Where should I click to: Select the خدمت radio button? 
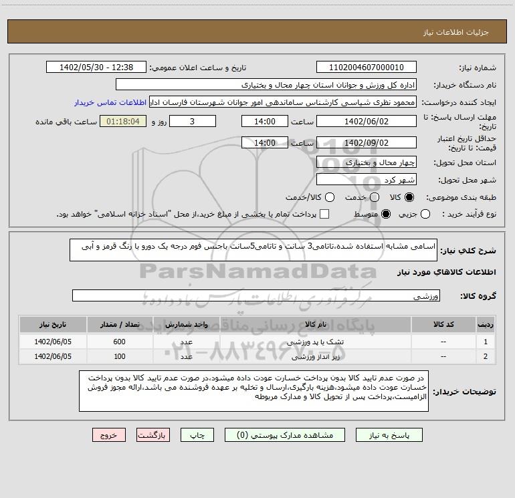(x=375, y=197)
